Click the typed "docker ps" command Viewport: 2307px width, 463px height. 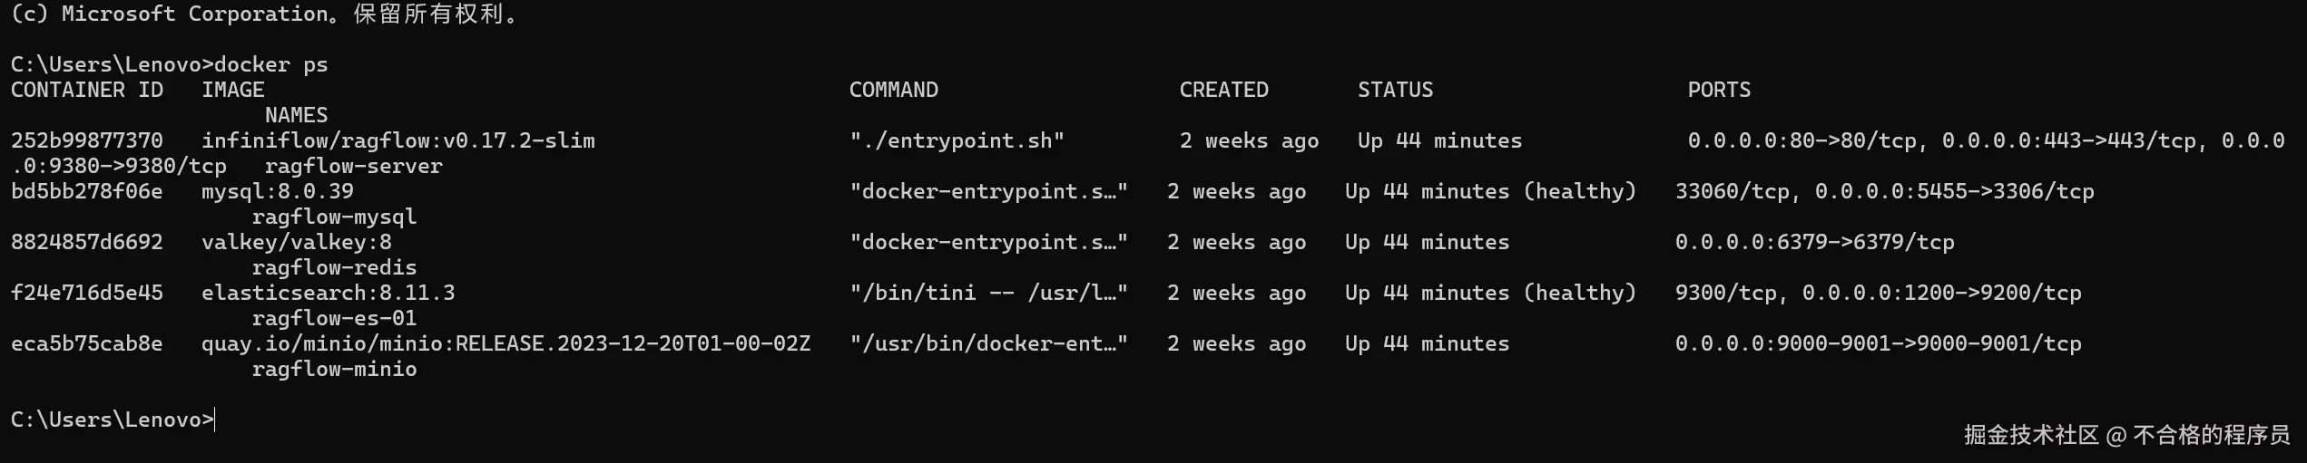[x=270, y=64]
